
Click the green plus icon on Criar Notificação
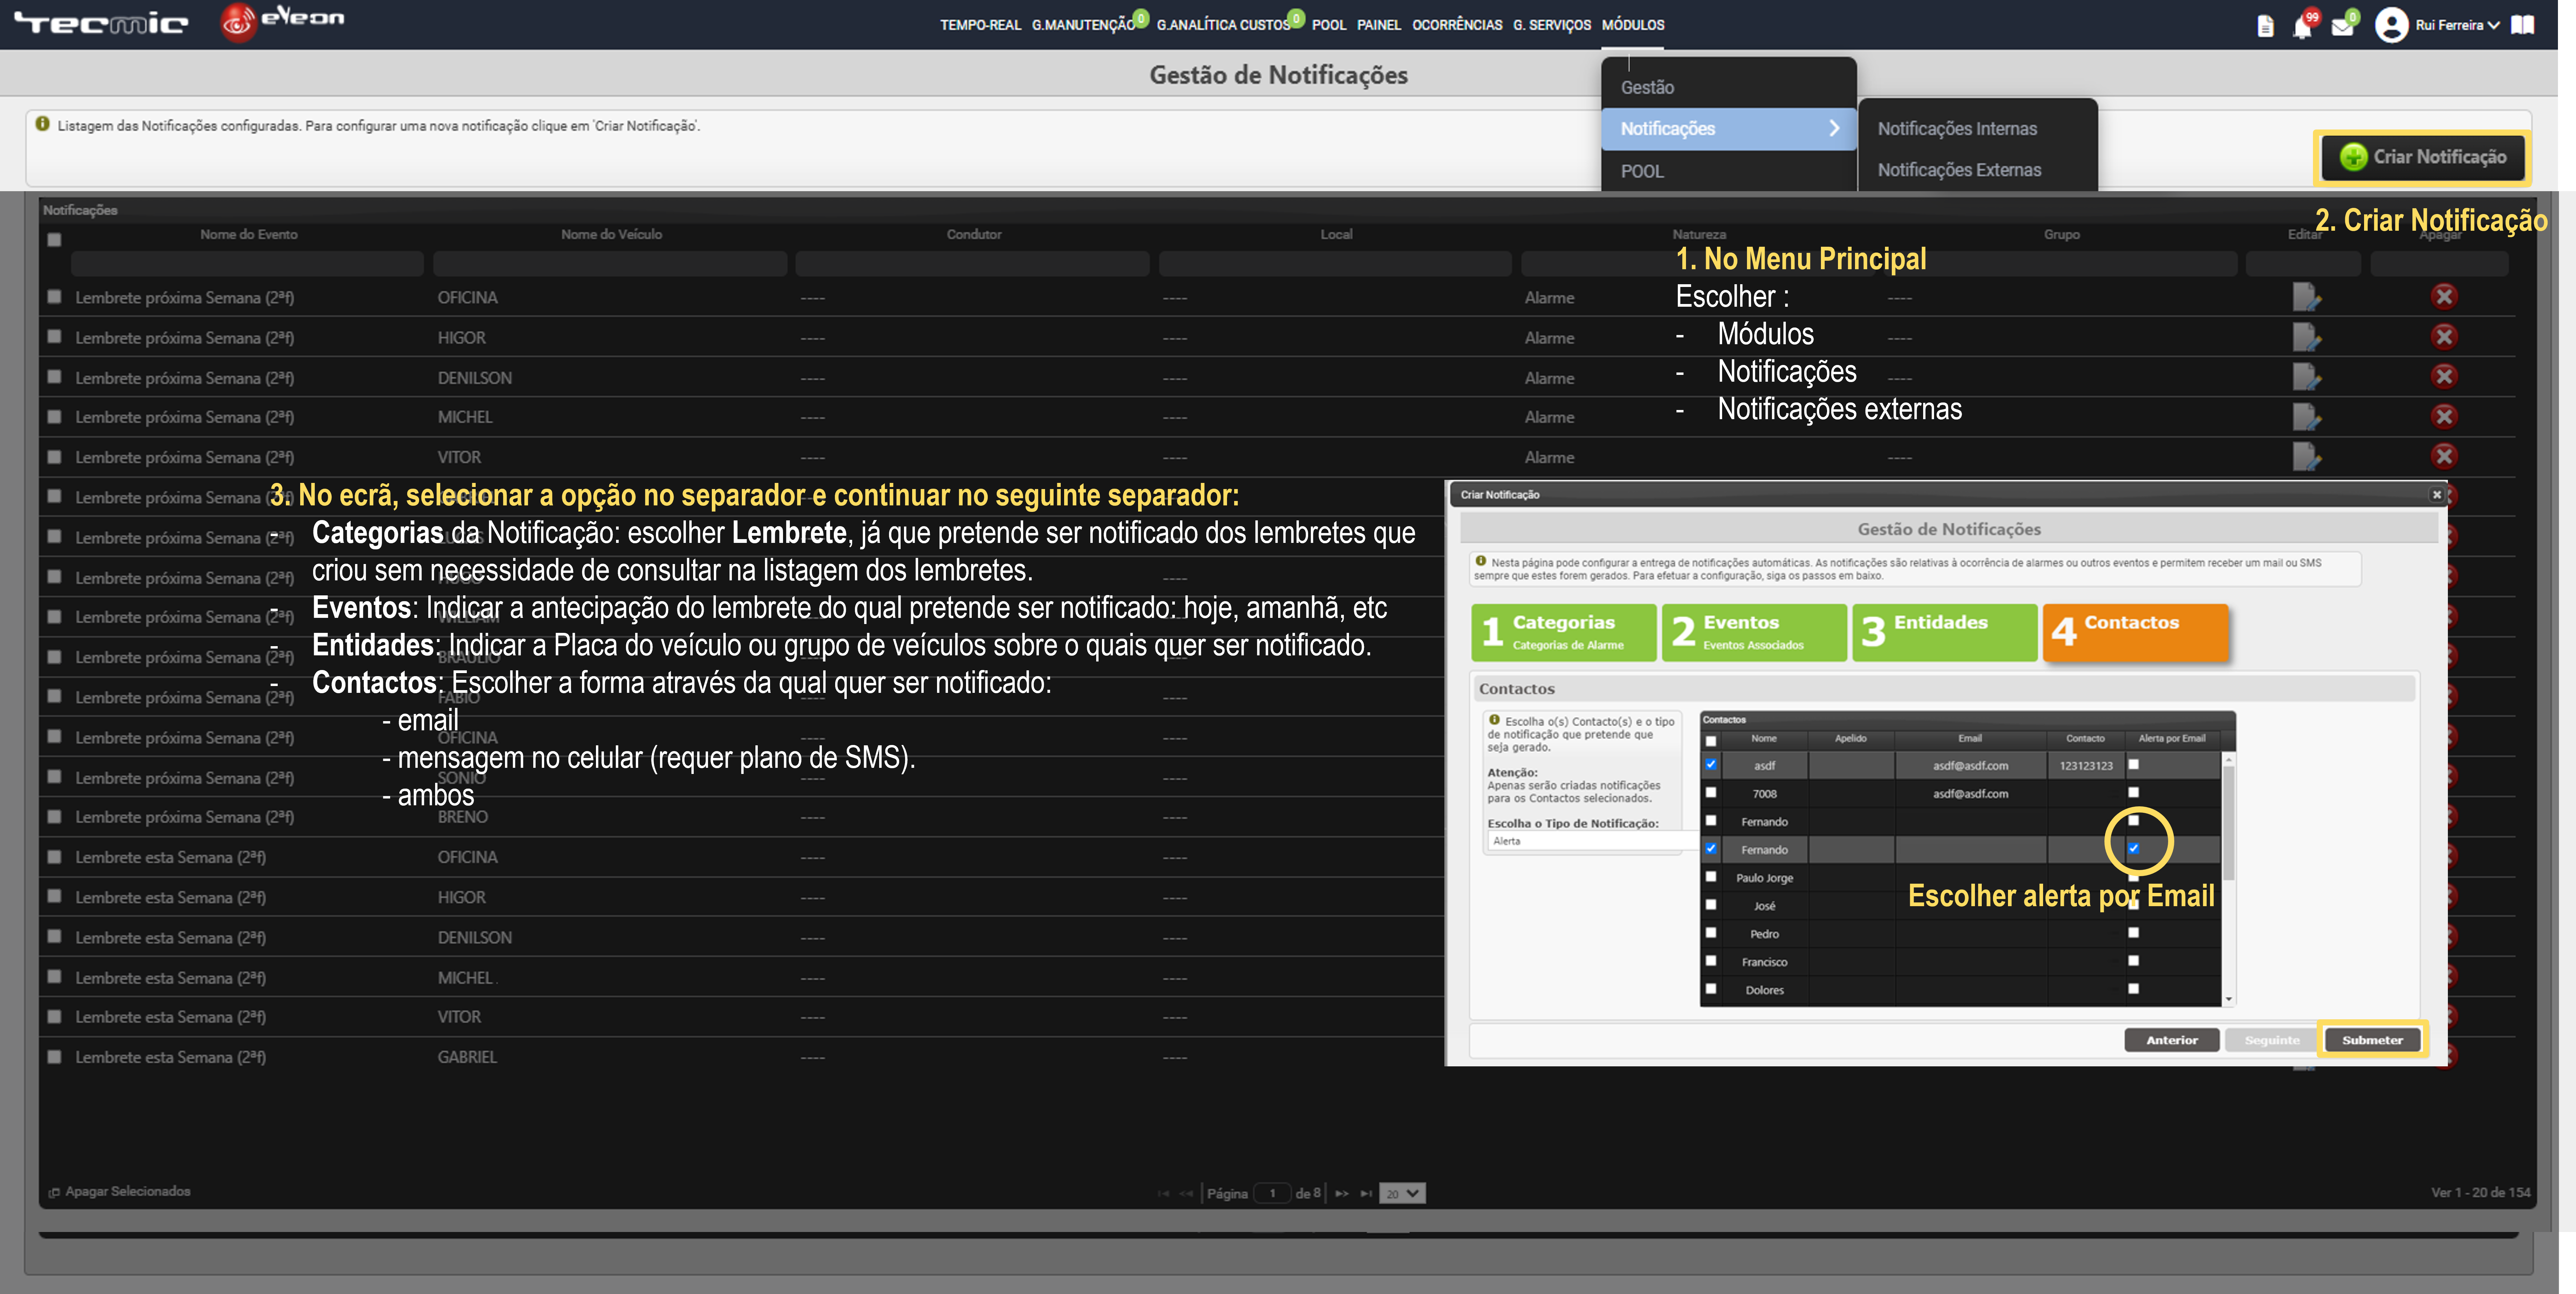point(2354,157)
